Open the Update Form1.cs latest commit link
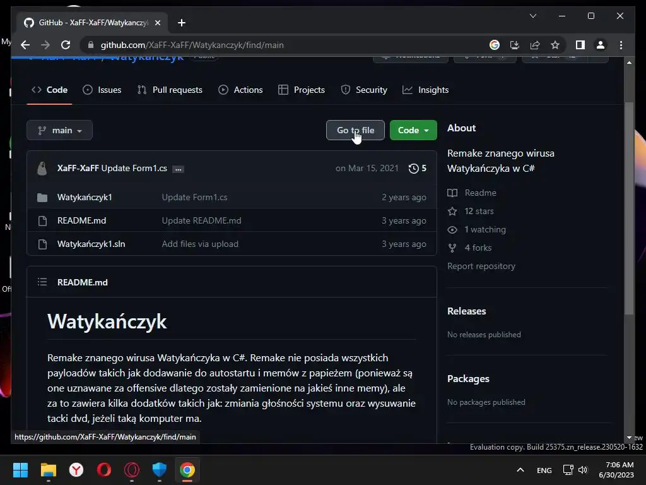Screen dimensions: 646x485 tap(134, 168)
